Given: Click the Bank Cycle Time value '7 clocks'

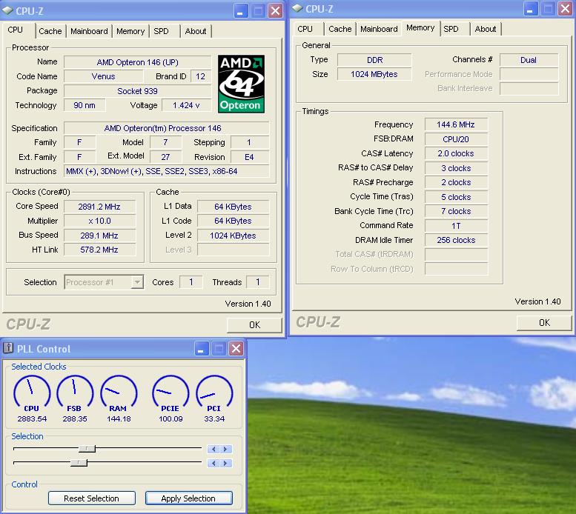Looking at the screenshot, I should pos(456,211).
